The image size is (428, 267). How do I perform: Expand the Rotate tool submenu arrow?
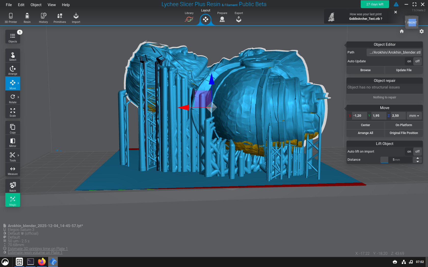pos(19,97)
